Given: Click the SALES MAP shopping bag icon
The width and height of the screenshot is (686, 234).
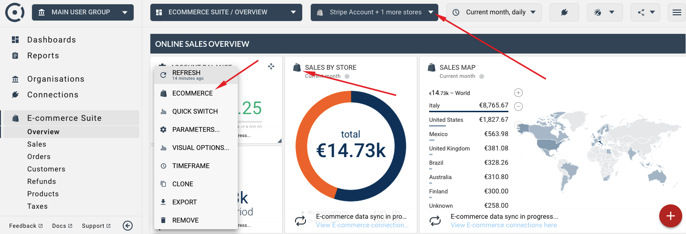Looking at the screenshot, I should click(432, 67).
